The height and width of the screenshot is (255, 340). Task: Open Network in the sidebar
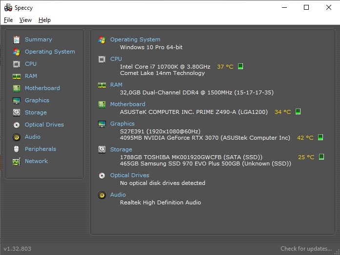point(36,161)
